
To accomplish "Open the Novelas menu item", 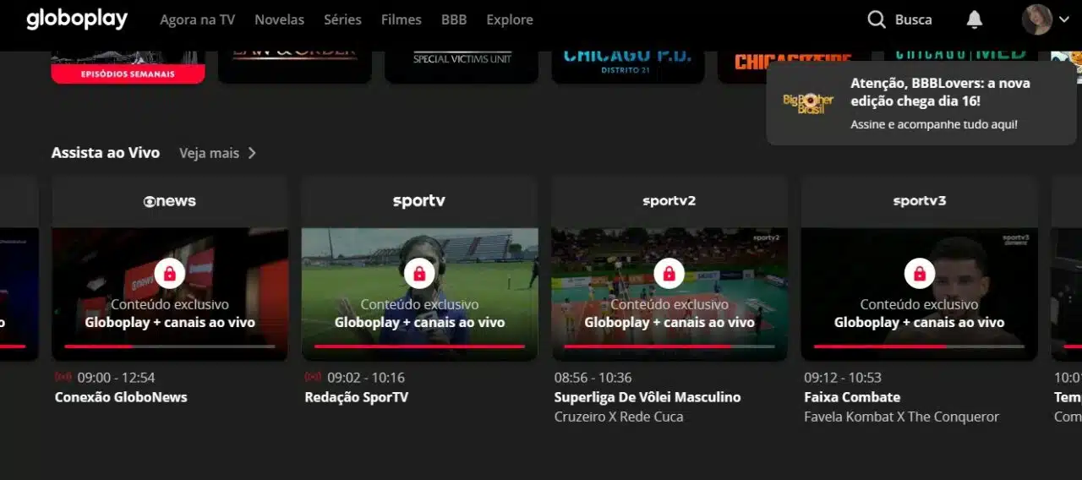I will tap(280, 19).
